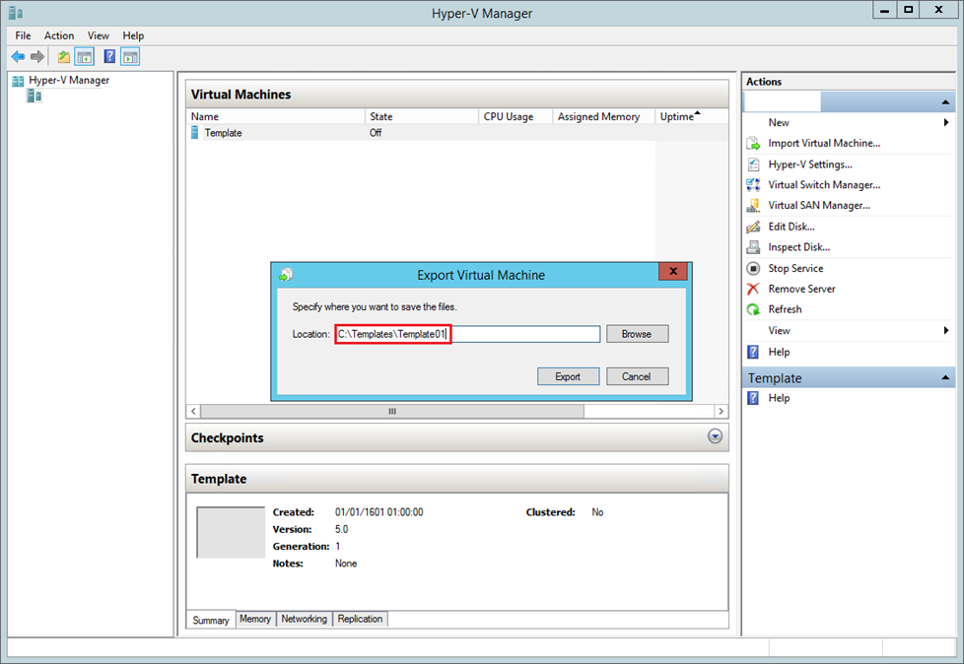Toggle the Show/Hide Console Tree toolbar icon
This screenshot has width=964, height=664.
[84, 57]
